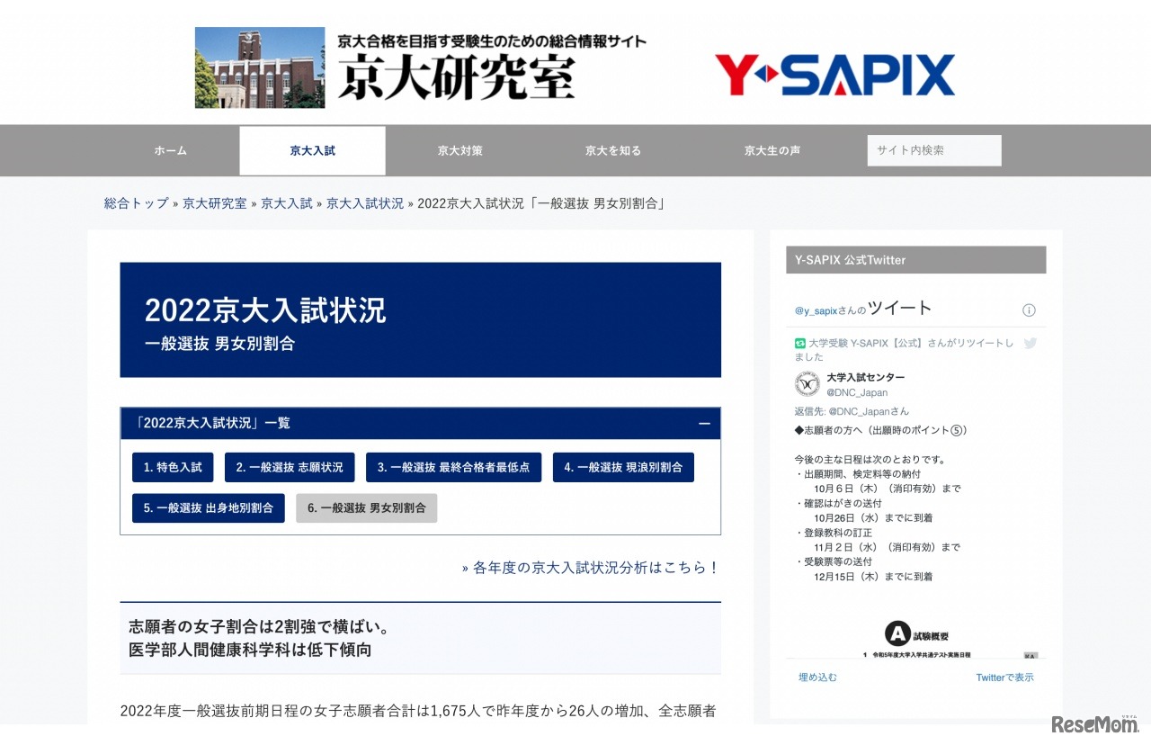Click the green retweet icon
Screen dimensions: 1151x745
click(799, 343)
